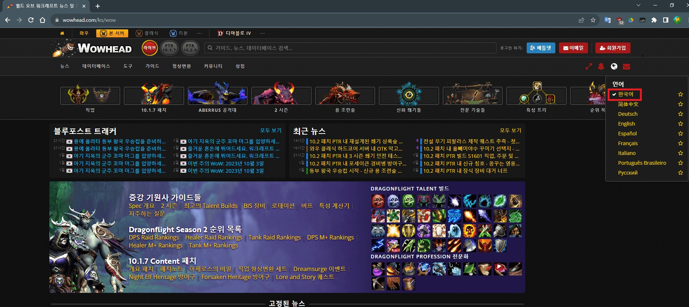Toggle favorite star for English
Screen dimensions: 689x307
click(x=681, y=124)
